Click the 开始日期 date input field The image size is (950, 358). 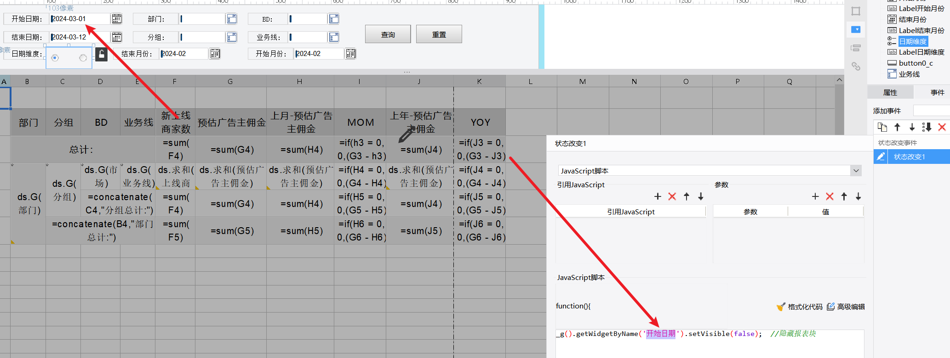(80, 19)
